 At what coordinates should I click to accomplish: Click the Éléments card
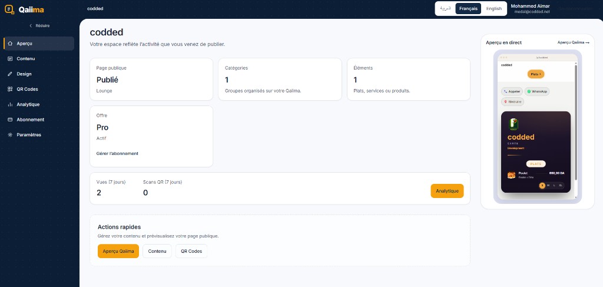click(x=409, y=79)
